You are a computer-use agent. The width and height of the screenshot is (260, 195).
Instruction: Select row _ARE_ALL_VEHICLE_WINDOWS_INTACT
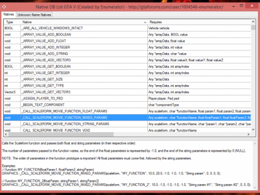(127, 28)
